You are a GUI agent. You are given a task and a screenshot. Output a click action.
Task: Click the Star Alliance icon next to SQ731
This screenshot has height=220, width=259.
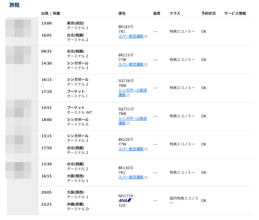[132, 109]
